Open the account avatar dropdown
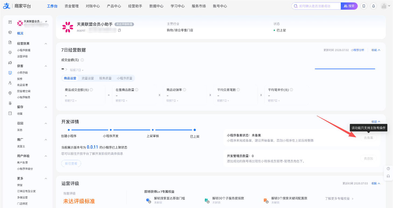393x208 pixels. point(385,6)
